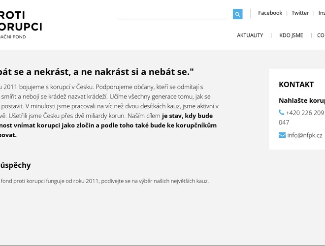Open the KDO JSME menu item
This screenshot has height=246, width=325.
291,35
